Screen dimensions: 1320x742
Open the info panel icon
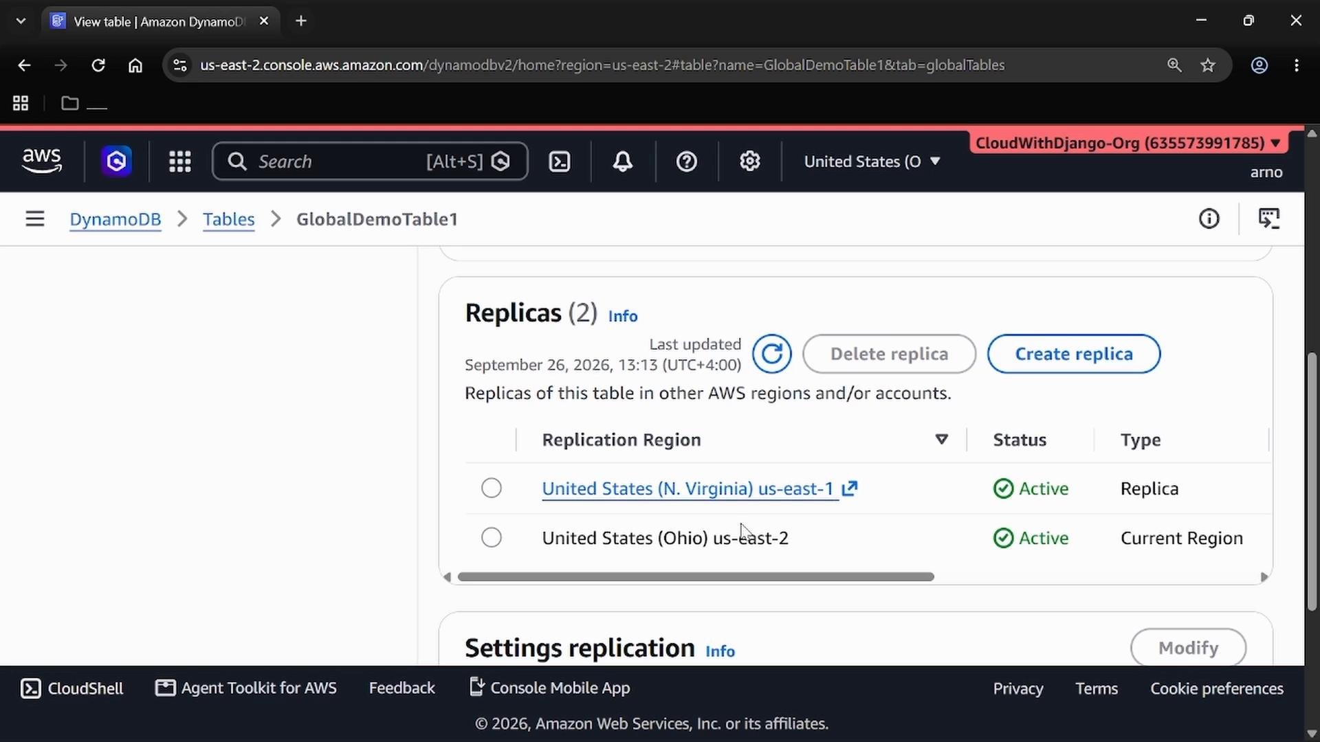1209,219
